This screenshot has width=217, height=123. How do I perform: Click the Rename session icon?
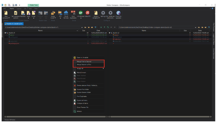[23, 13]
